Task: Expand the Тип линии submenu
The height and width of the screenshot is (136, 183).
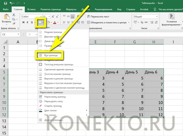Action: click(64, 115)
